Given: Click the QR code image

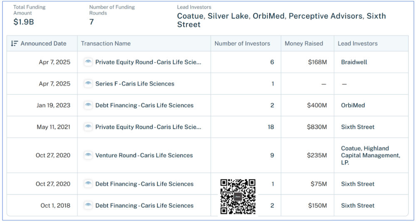Looking at the screenshot, I should point(238,197).
